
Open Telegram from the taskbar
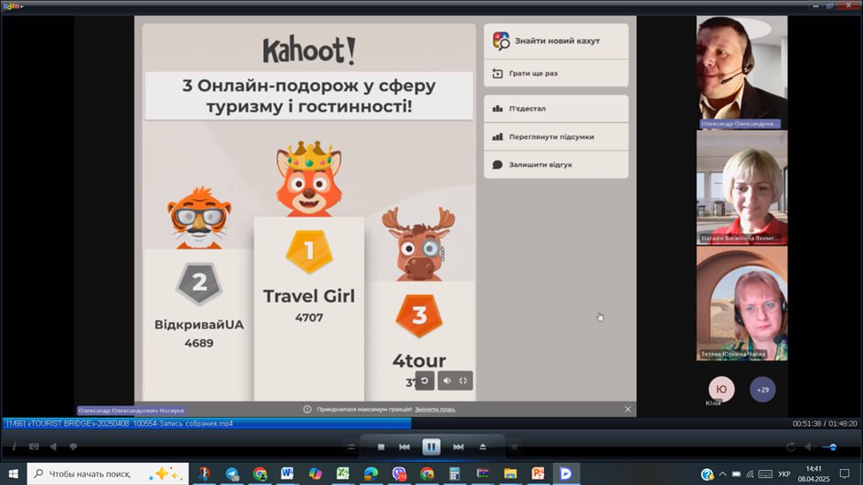[232, 473]
